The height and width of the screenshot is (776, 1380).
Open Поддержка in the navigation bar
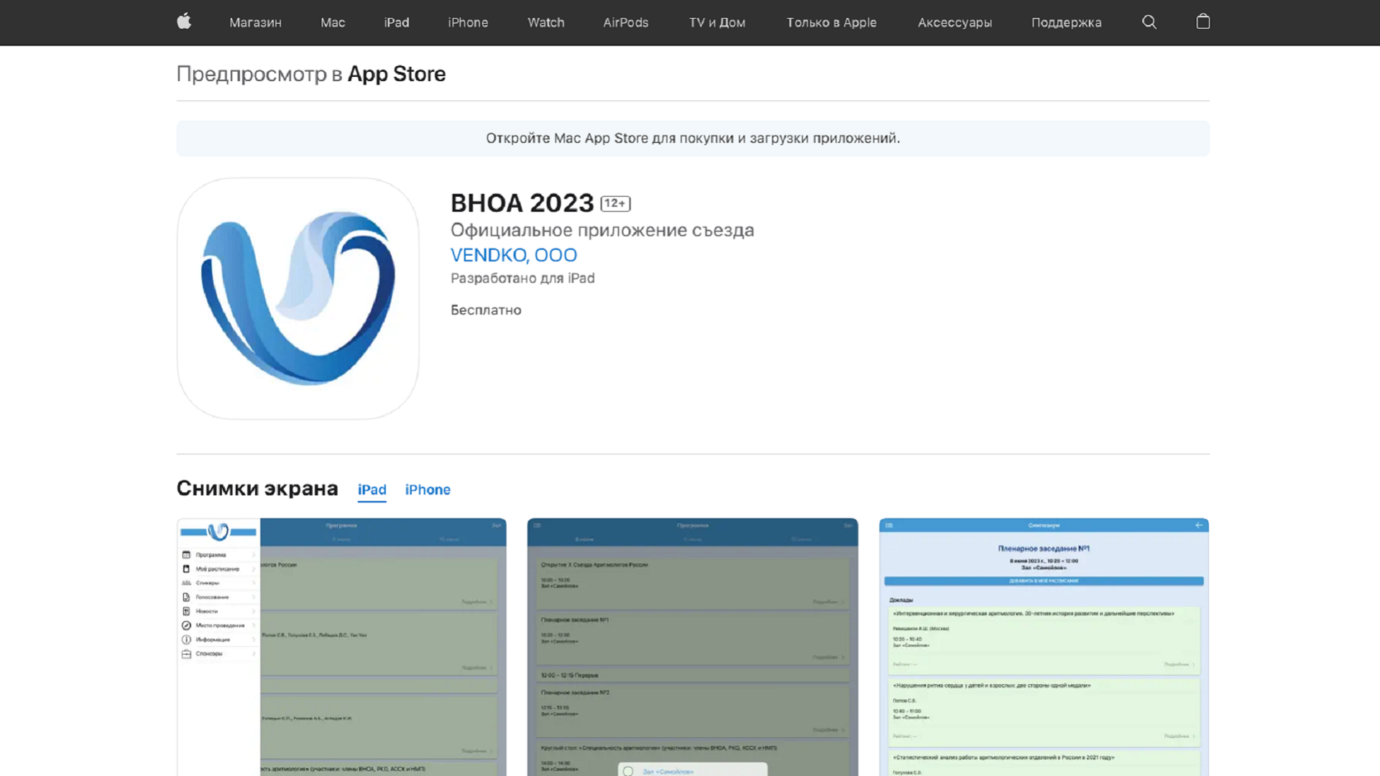pyautogui.click(x=1066, y=22)
